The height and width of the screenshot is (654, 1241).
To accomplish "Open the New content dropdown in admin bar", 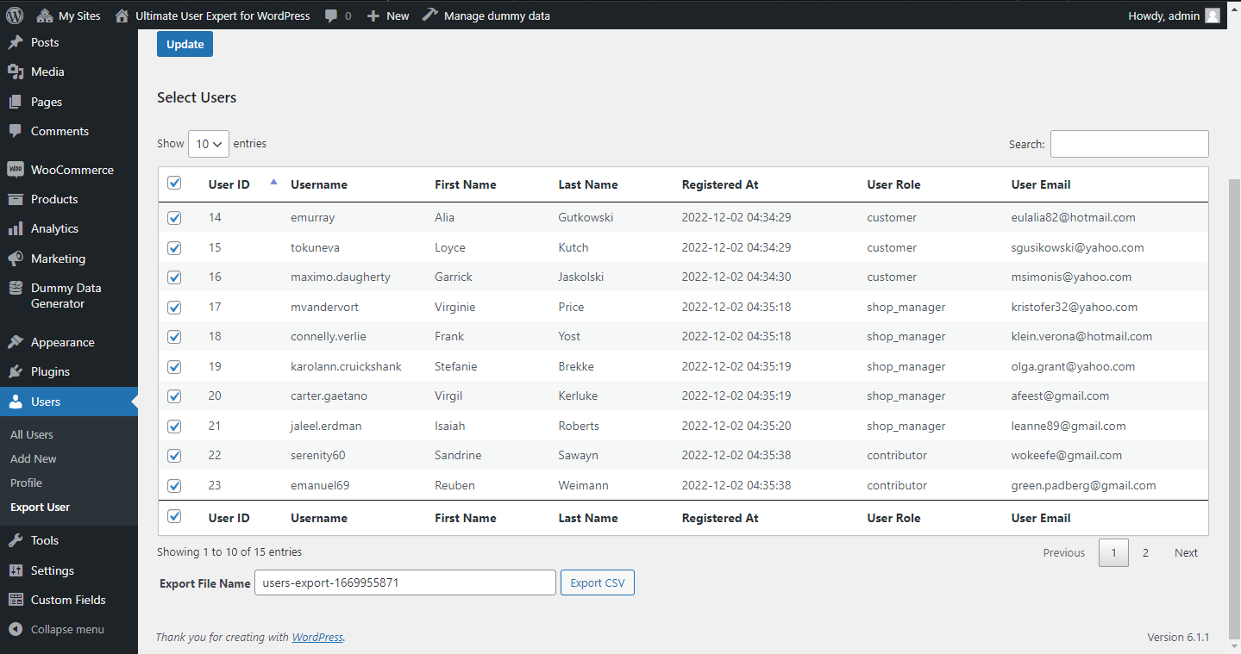I will click(388, 16).
